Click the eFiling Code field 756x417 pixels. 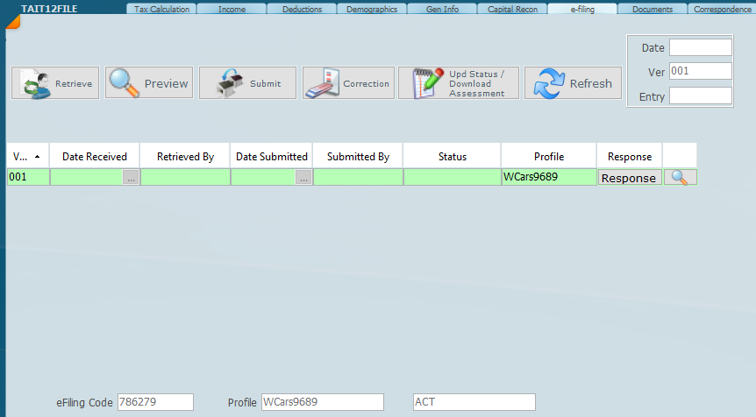[155, 402]
